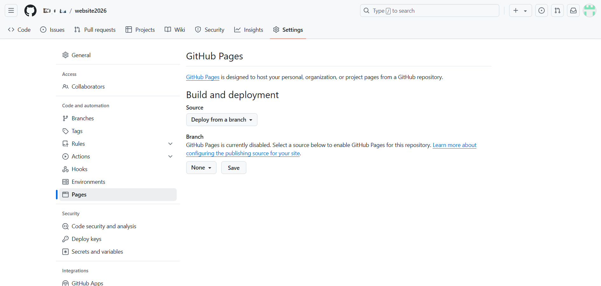Open the None branch selector
This screenshot has height=286, width=601.
201,168
